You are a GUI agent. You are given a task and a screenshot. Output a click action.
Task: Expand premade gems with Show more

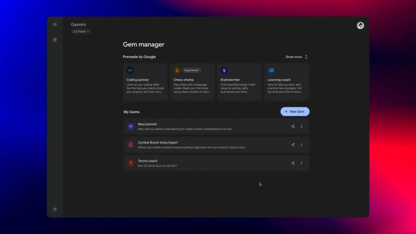click(x=297, y=57)
